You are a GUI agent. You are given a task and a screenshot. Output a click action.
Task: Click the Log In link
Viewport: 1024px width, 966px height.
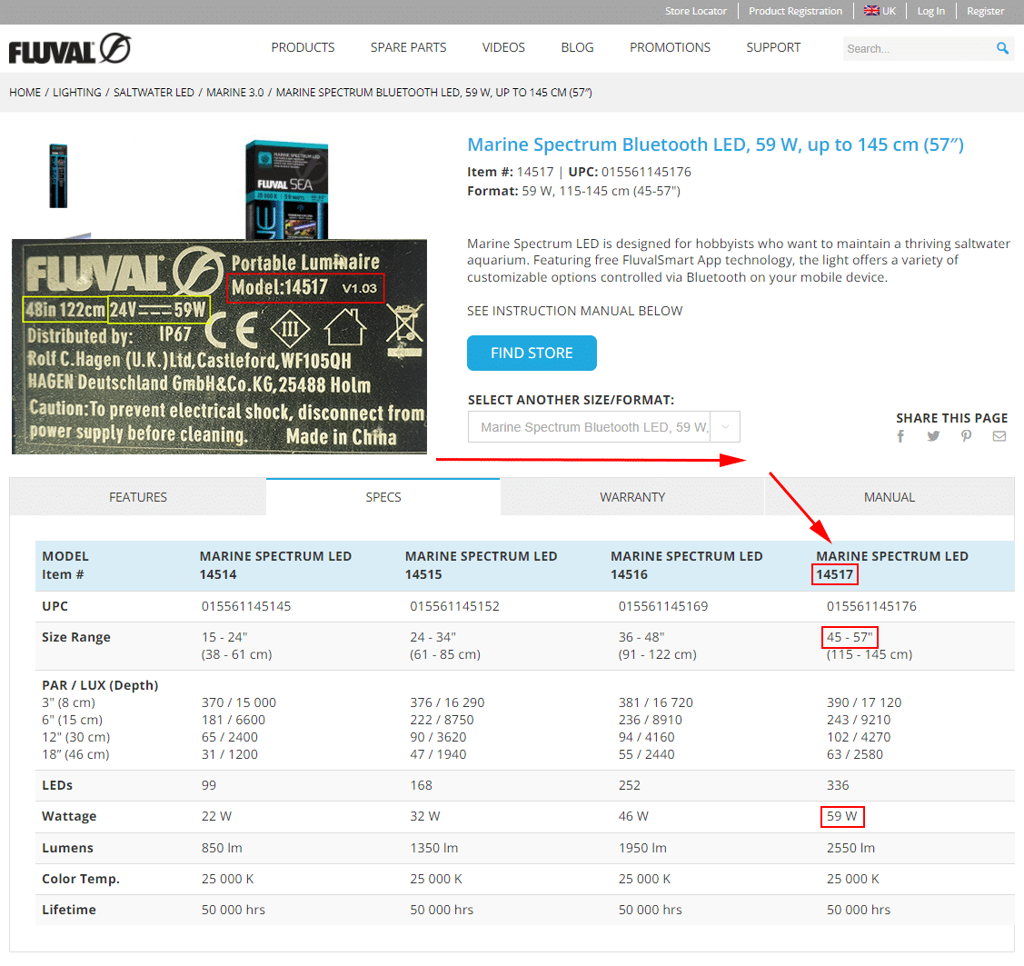930,11
